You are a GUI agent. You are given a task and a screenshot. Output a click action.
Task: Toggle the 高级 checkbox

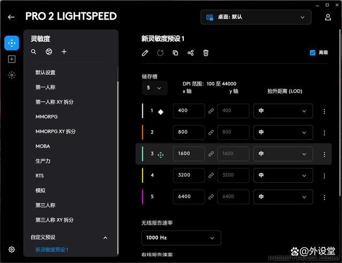313,53
